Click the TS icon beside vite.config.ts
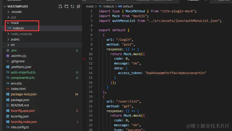Viewport: 232px width, 131px height. [x=8, y=127]
